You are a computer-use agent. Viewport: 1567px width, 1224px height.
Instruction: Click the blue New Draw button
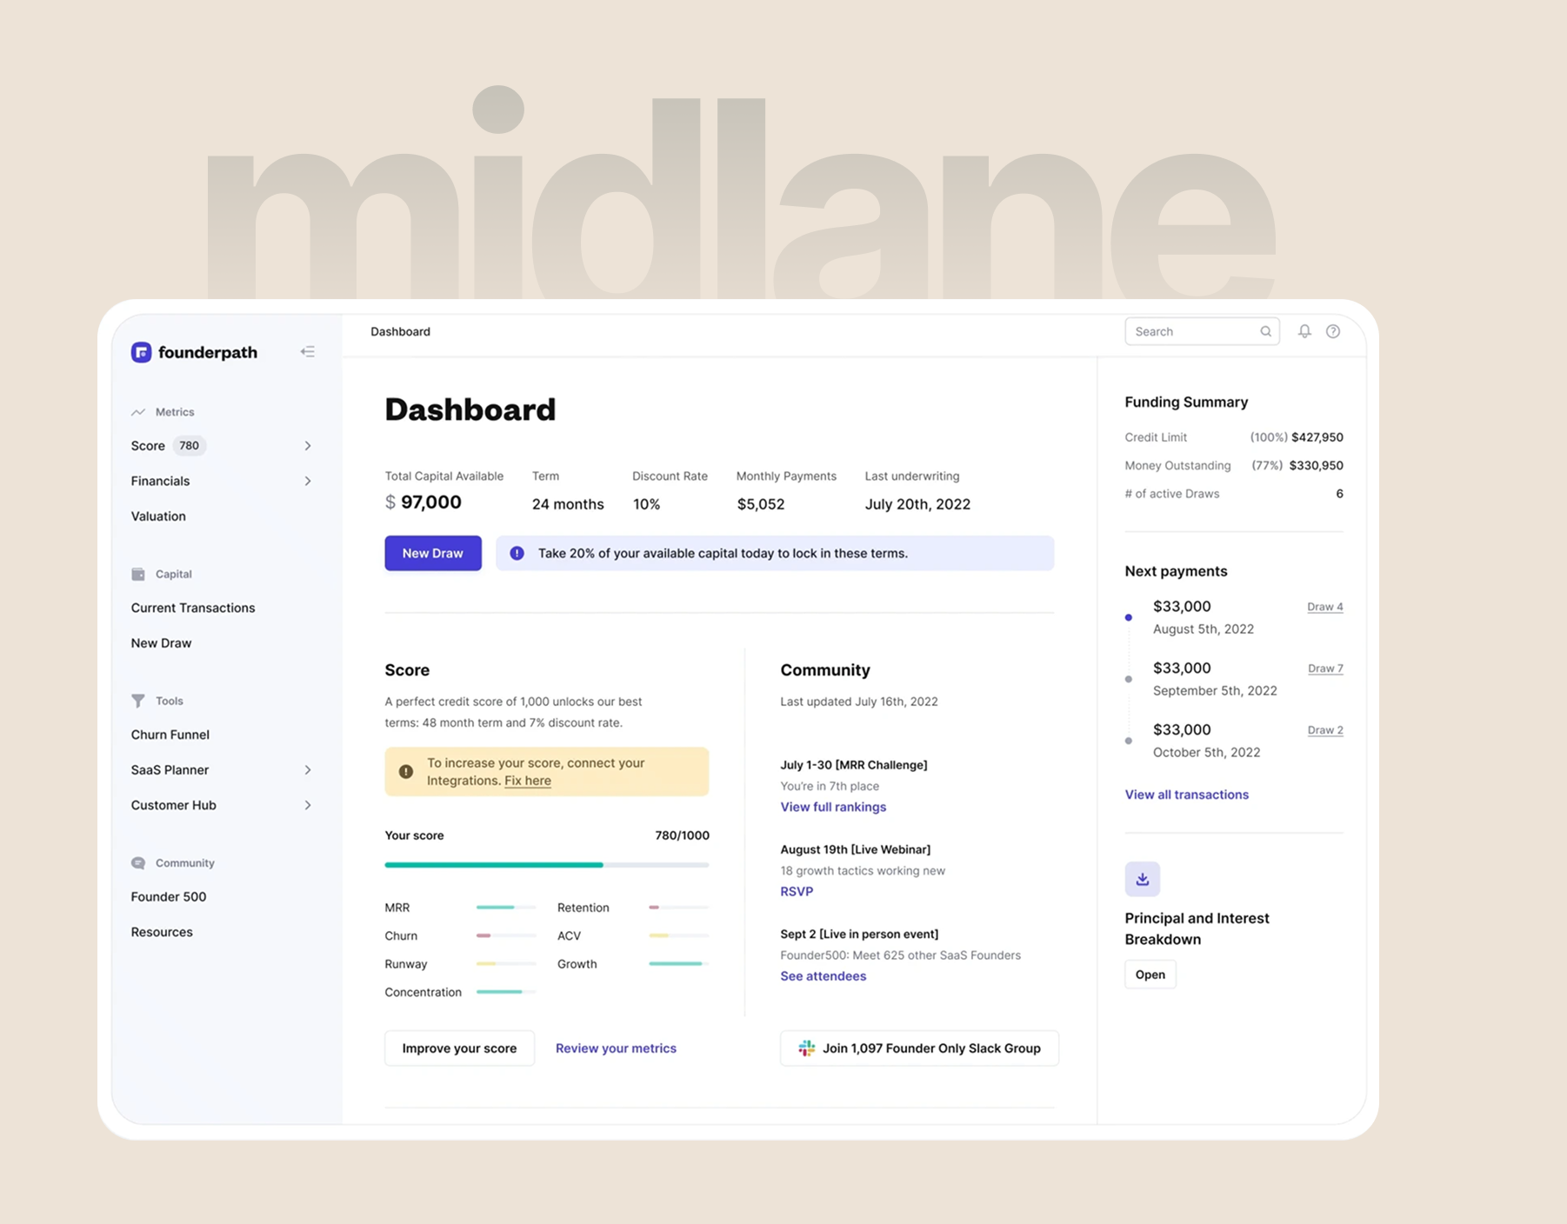coord(433,553)
